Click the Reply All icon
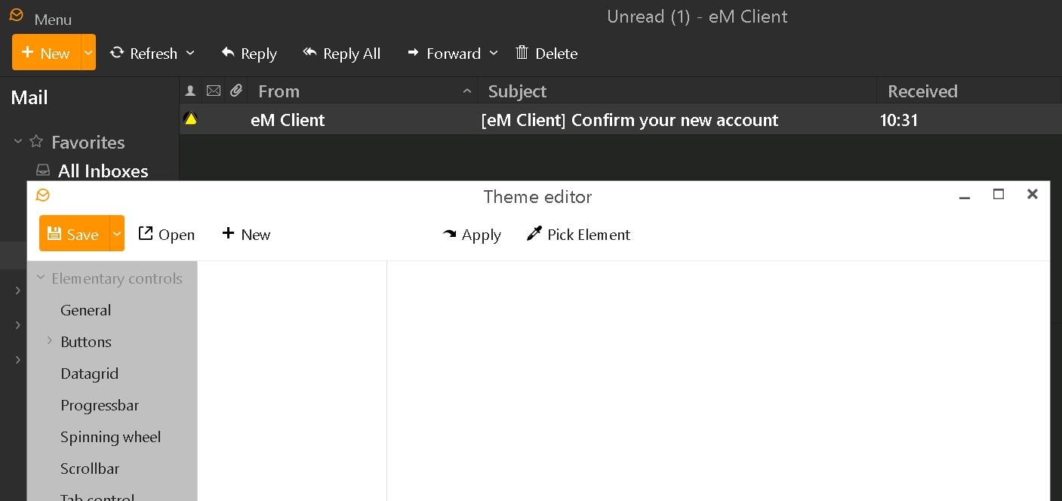The height and width of the screenshot is (501, 1062). click(309, 53)
